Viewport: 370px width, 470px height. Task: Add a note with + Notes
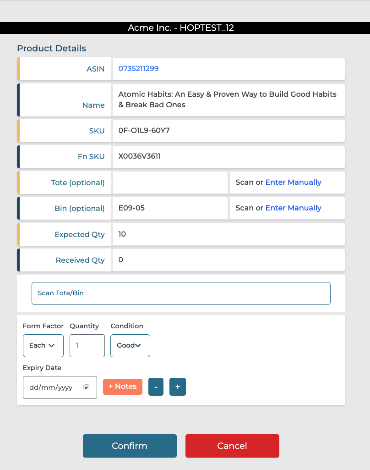pos(123,387)
